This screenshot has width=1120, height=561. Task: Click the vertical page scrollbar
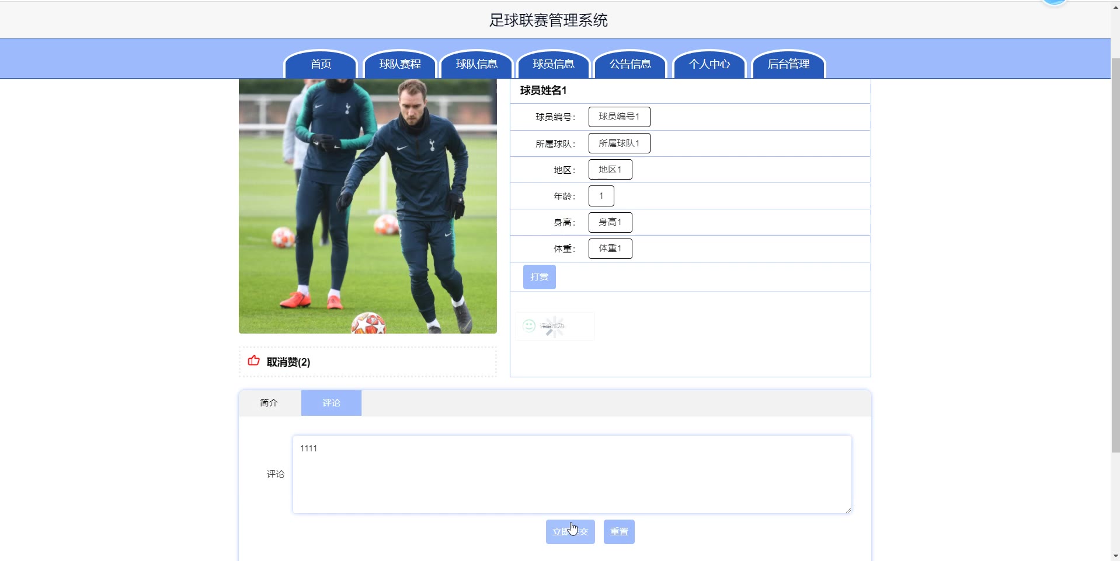tap(1115, 255)
